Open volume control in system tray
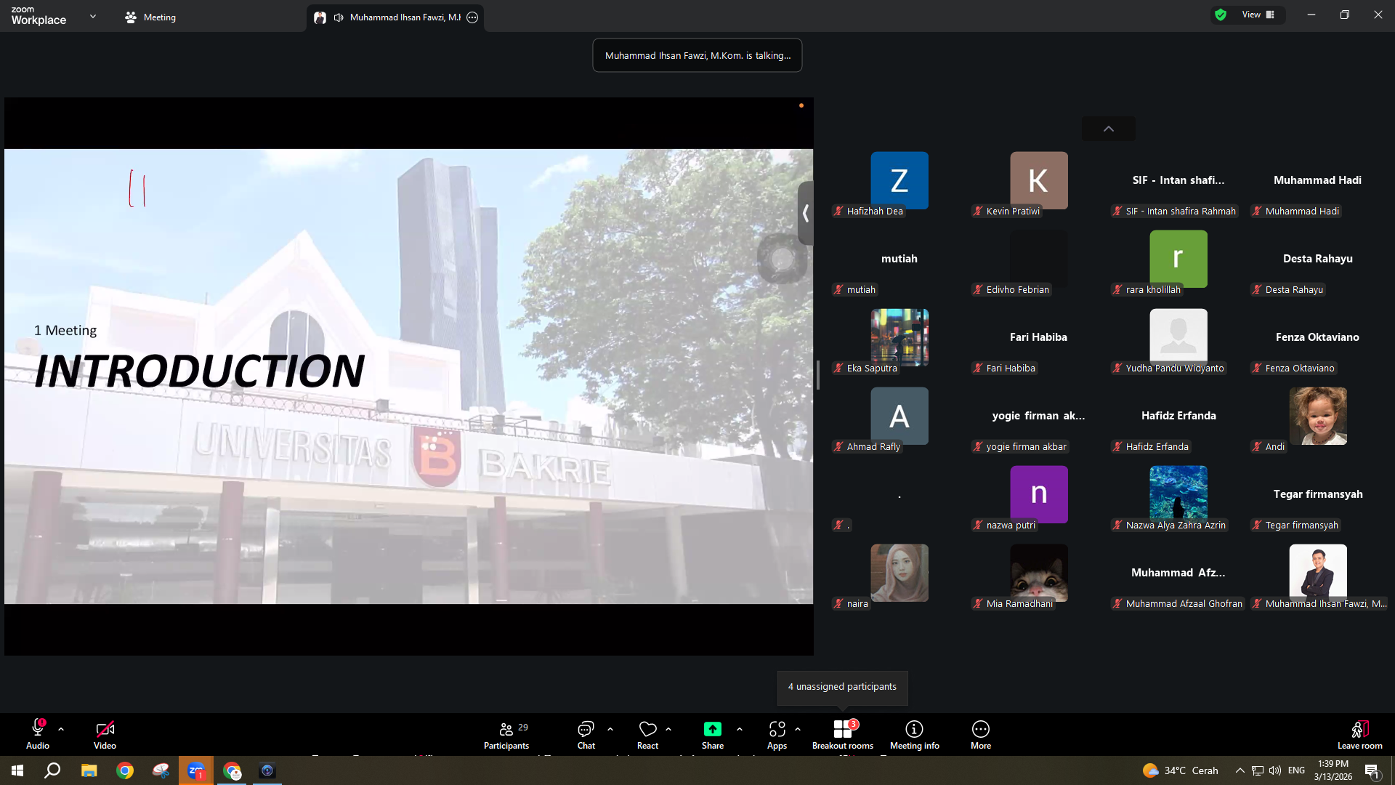This screenshot has width=1395, height=785. [x=1275, y=770]
